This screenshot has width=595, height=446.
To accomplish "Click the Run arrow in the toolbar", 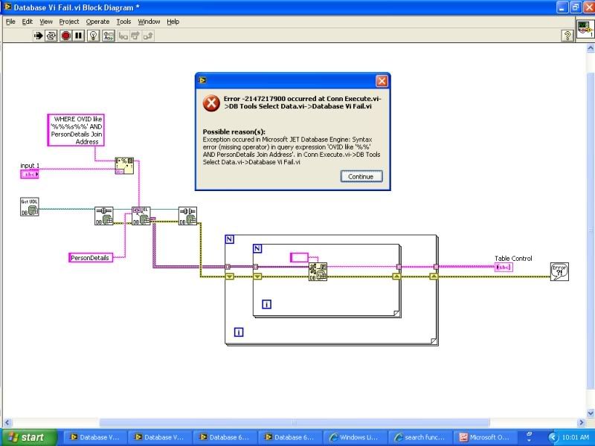I will point(38,35).
